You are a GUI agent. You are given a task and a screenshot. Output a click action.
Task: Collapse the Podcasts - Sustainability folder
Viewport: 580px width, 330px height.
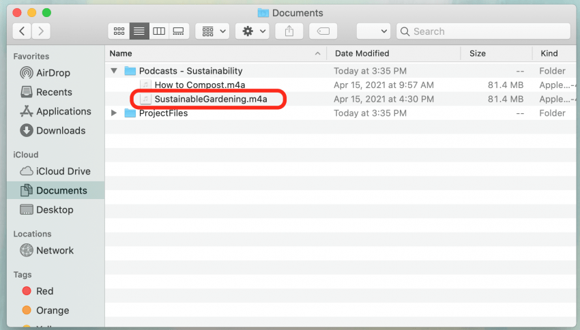coord(114,71)
